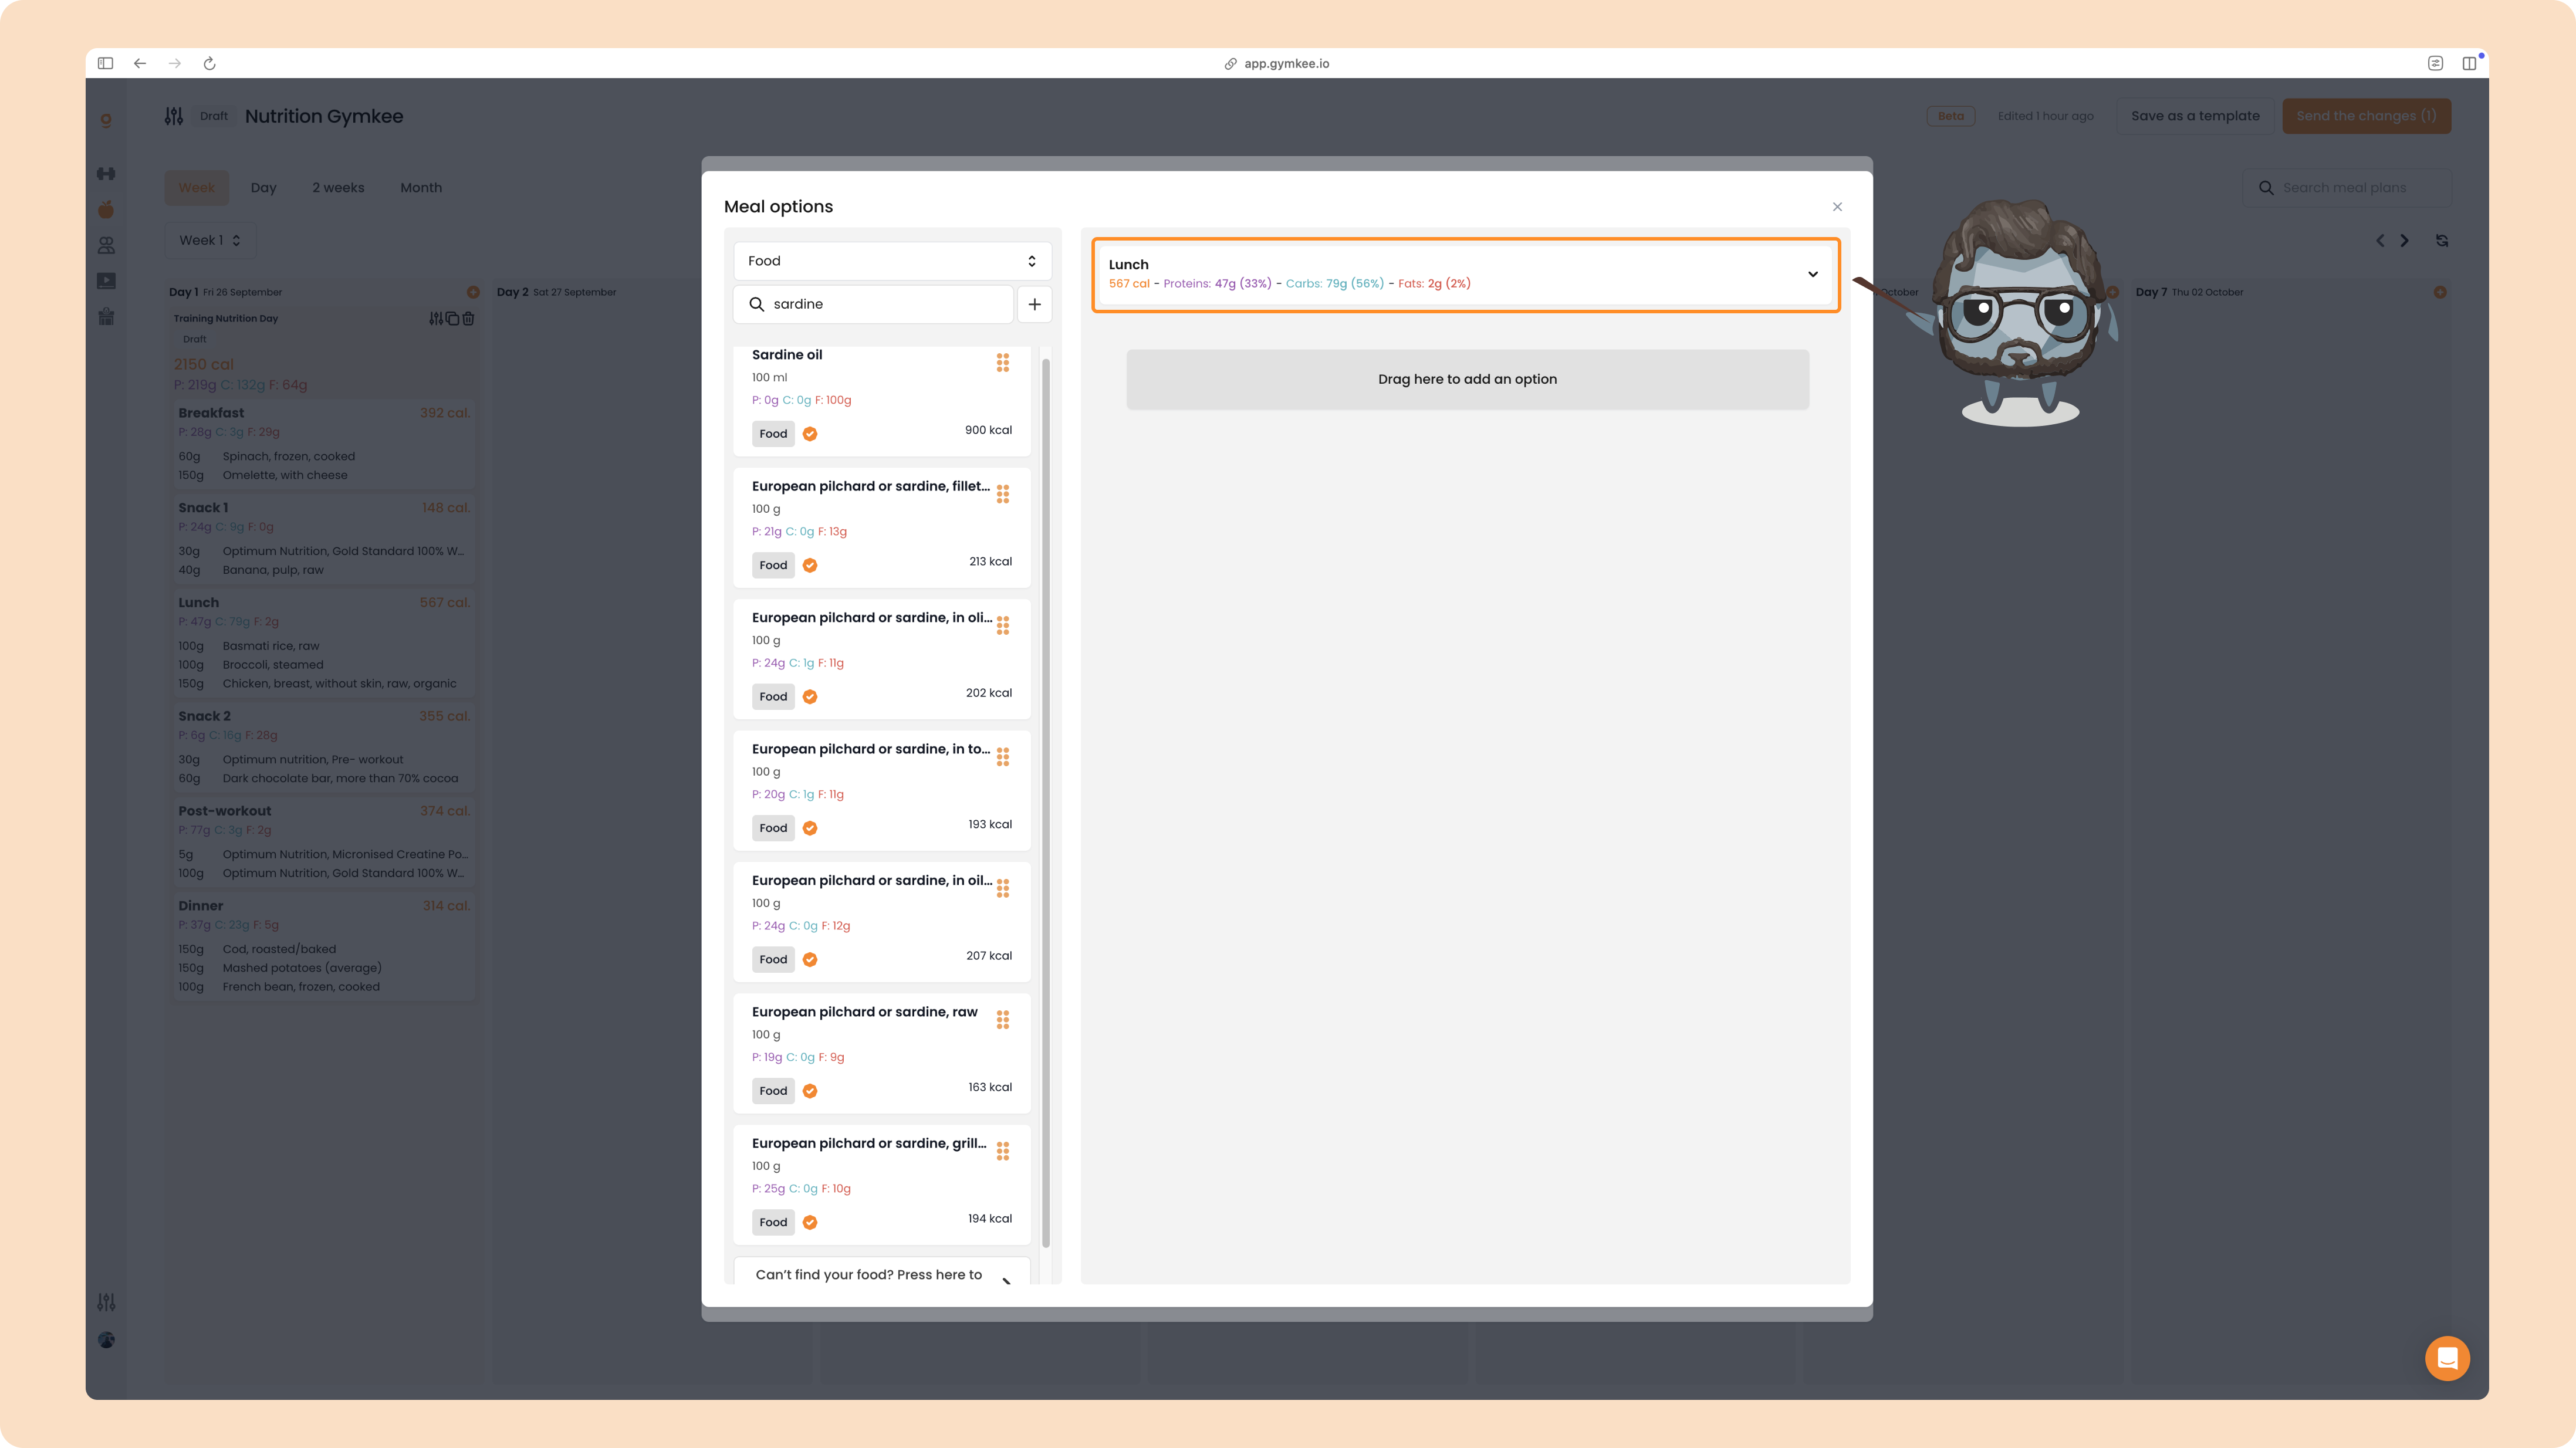
Task: Click the verified badge on Sardine oil card
Action: (810, 434)
